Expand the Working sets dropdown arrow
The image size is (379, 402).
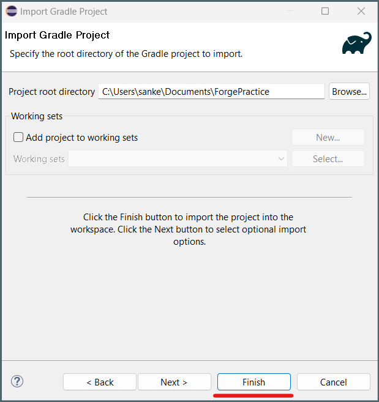tap(281, 158)
